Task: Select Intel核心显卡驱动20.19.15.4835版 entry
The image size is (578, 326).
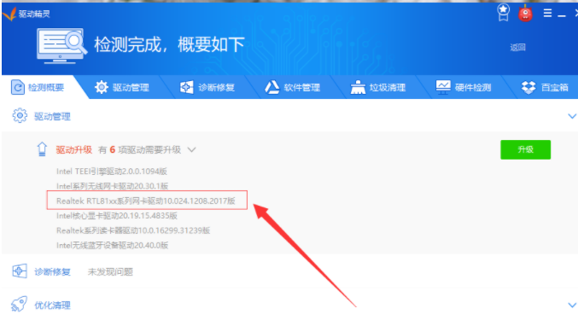Action: pyautogui.click(x=117, y=216)
